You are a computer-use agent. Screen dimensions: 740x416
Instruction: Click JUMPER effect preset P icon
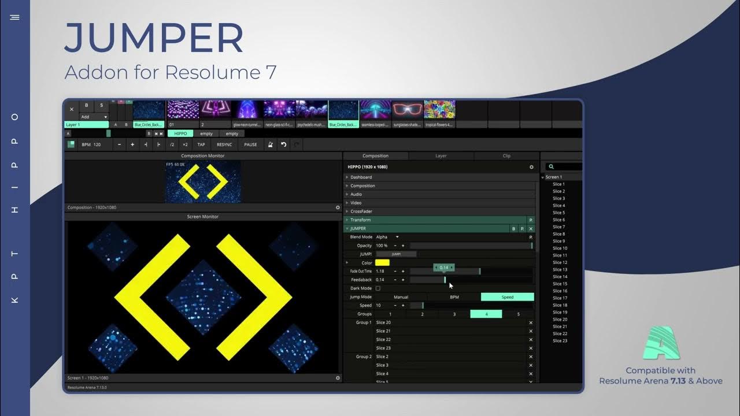point(523,229)
